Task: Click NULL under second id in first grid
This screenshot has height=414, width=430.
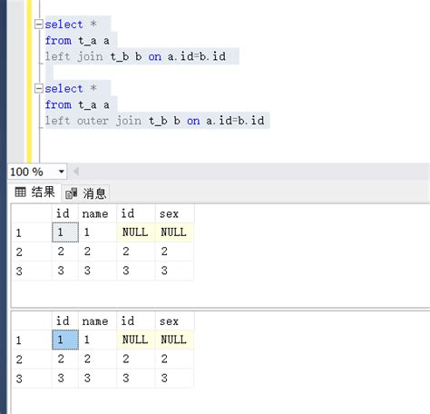Action: click(136, 232)
